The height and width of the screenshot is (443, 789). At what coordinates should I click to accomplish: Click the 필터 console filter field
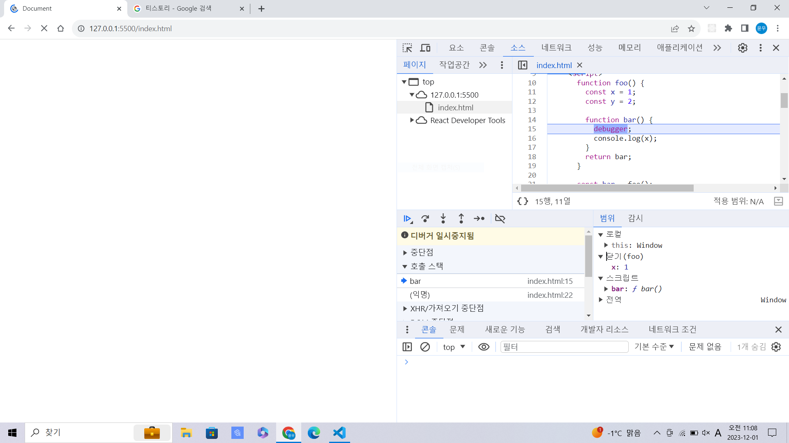(564, 347)
